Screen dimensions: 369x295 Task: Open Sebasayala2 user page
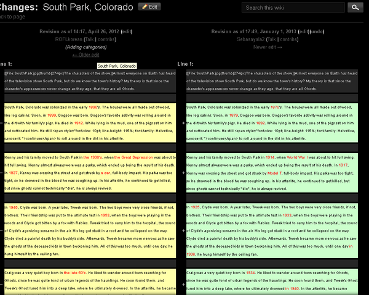pyautogui.click(x=251, y=39)
